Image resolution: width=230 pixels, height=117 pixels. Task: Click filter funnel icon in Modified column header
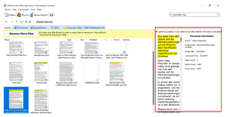tap(102, 40)
